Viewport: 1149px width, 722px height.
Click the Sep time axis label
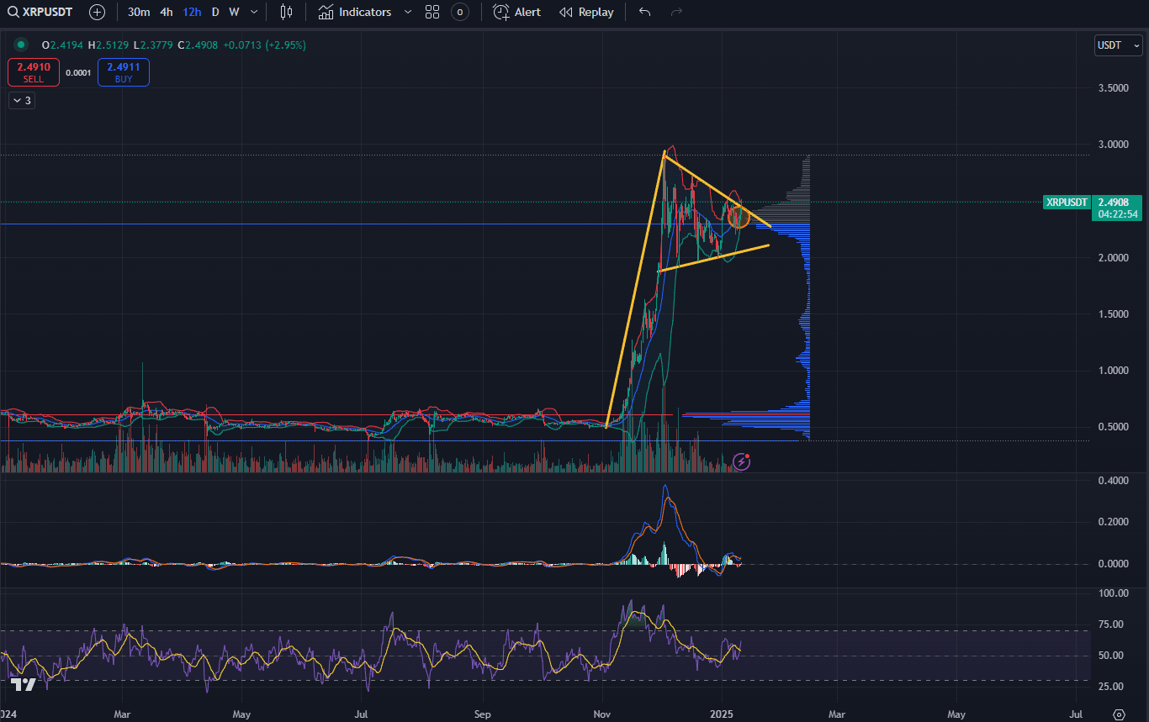tap(483, 714)
